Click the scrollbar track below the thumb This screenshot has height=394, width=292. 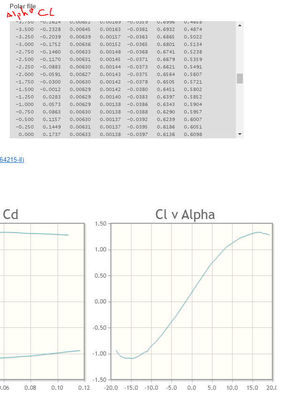tap(240, 107)
